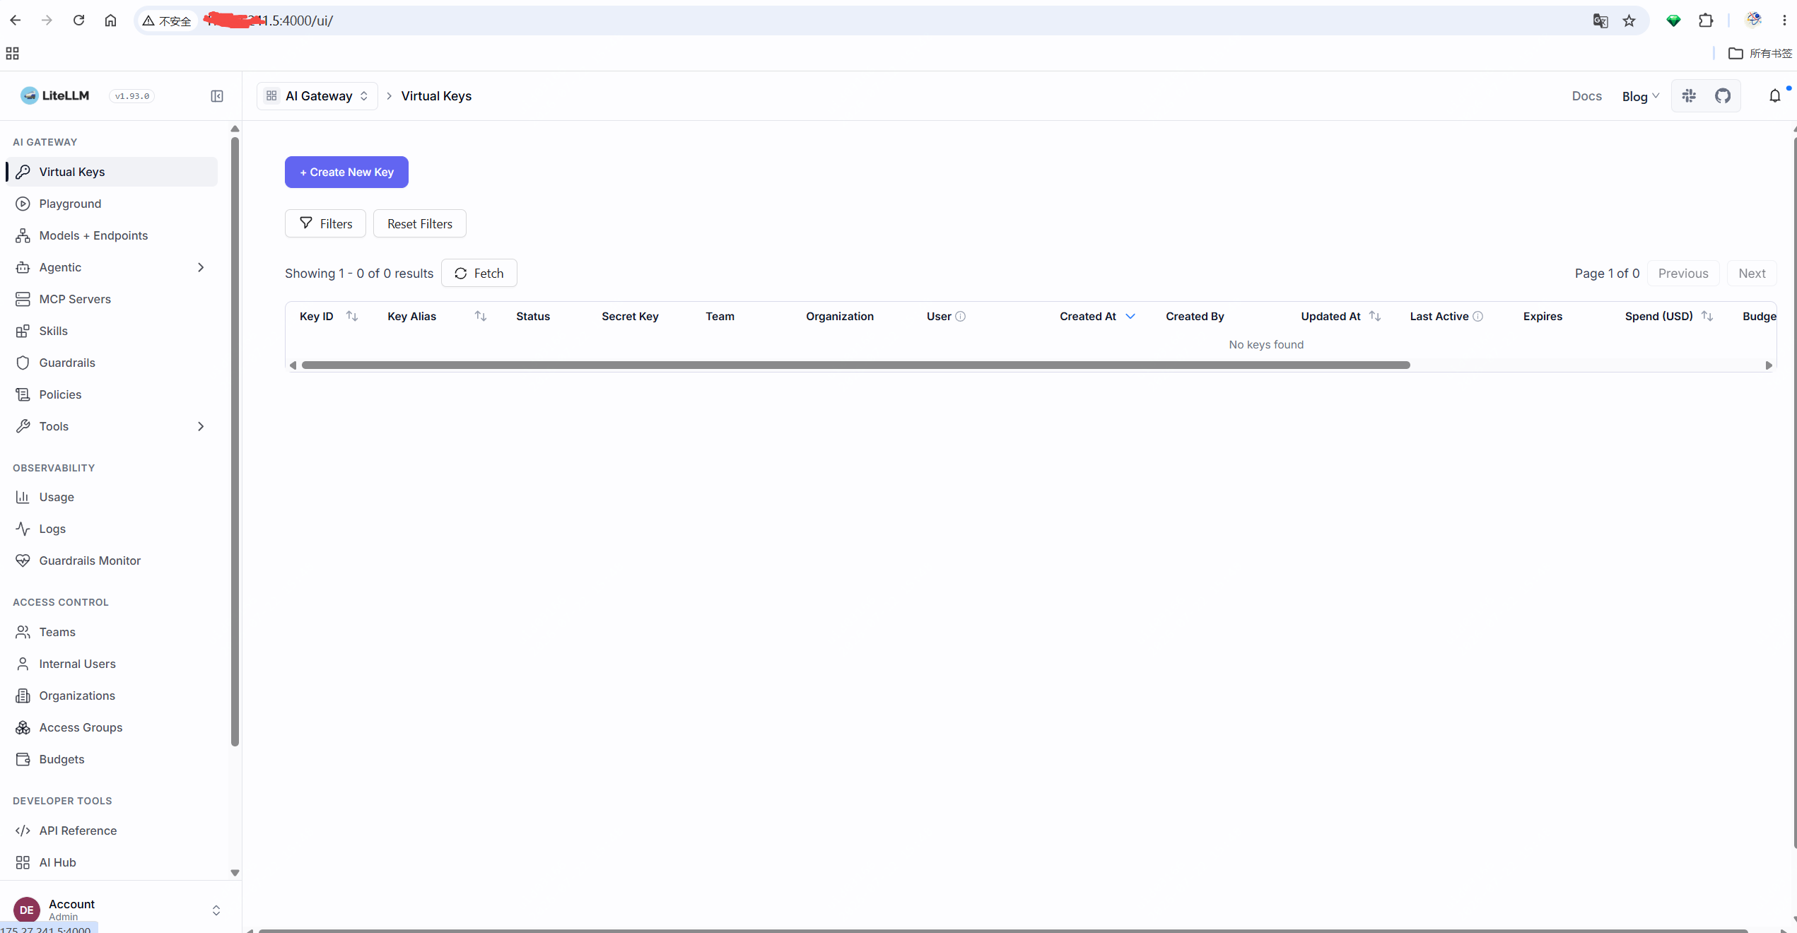Image resolution: width=1797 pixels, height=933 pixels.
Task: Click the browser address bar
Action: coord(891,20)
